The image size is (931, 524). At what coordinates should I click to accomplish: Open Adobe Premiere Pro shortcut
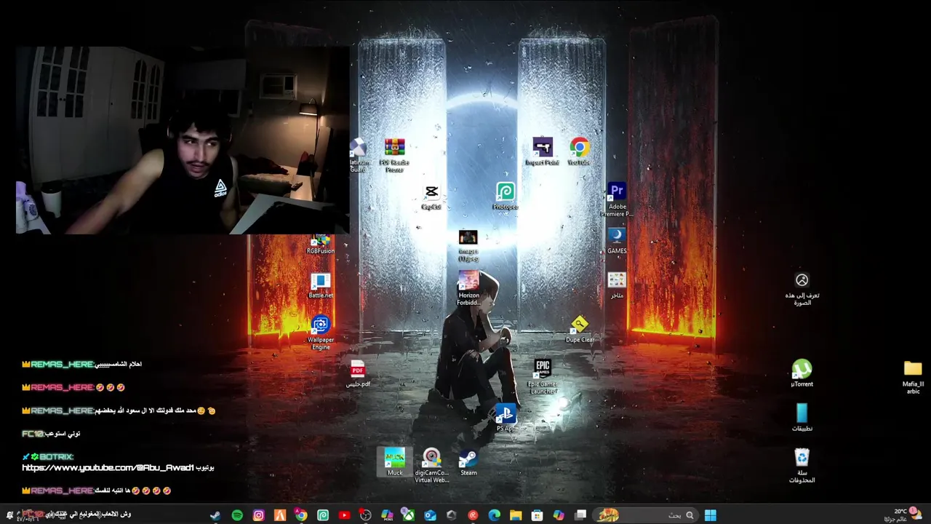pos(617,200)
